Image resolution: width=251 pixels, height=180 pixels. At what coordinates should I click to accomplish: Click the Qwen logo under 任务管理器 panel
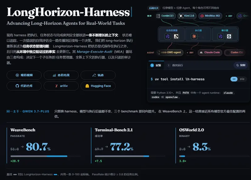168,36
